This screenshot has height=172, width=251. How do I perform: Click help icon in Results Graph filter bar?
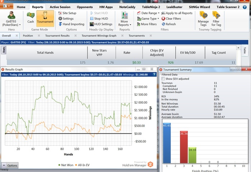pyautogui.click(x=154, y=75)
